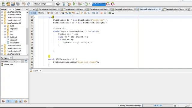Open the Navigator Members dropdown
Viewport: 192px width, 108px height.
(8, 61)
